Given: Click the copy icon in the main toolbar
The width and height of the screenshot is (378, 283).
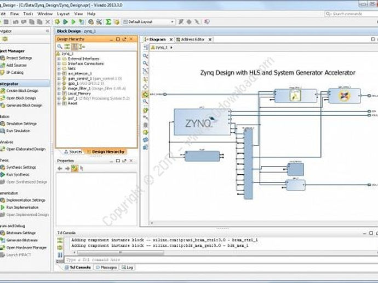Looking at the screenshot, I should pyautogui.click(x=32, y=22).
